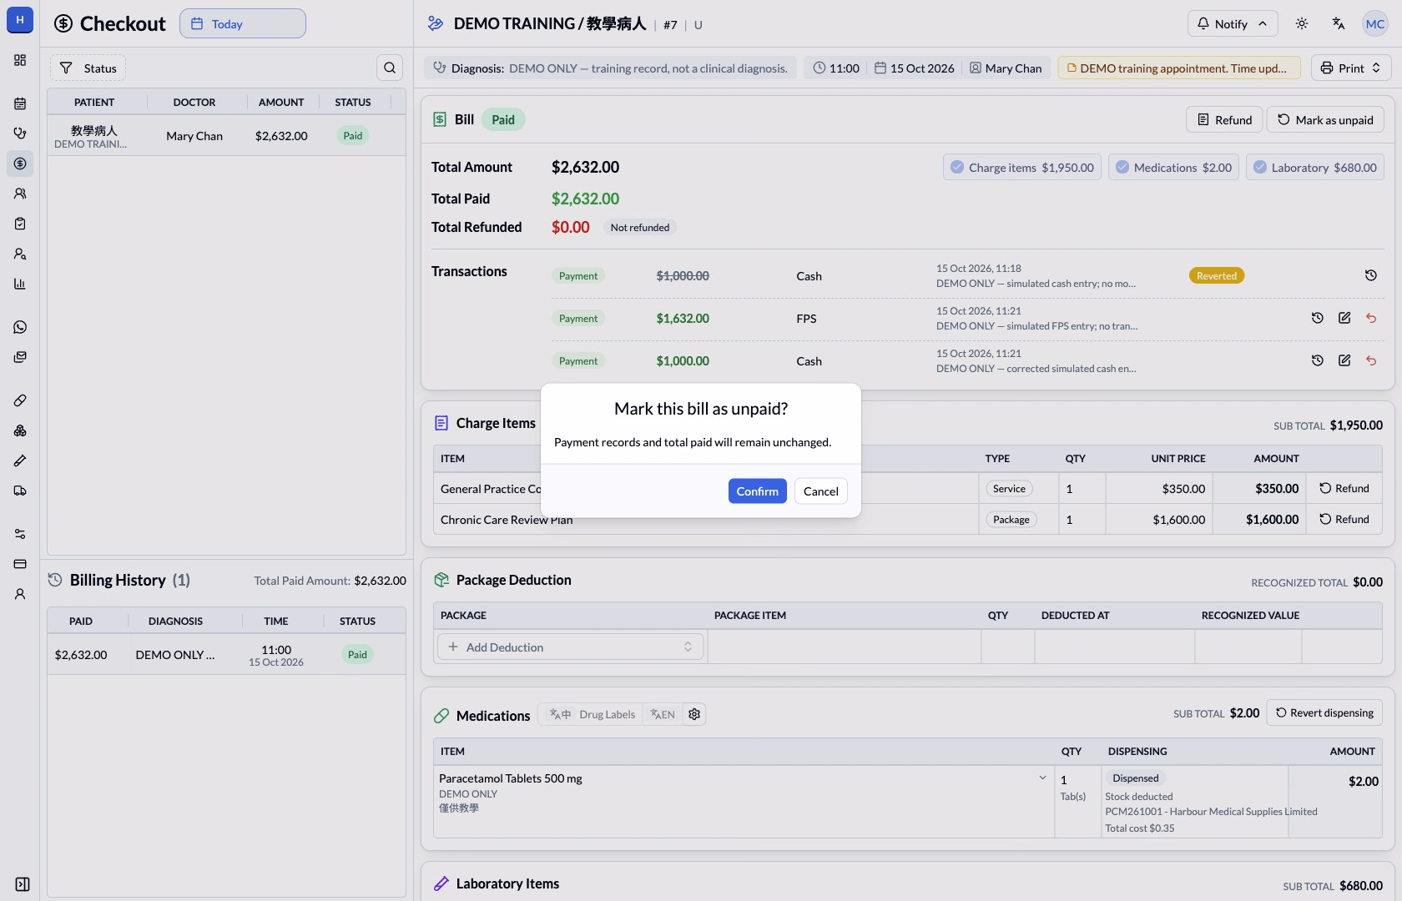Refund the General Practice charge item
This screenshot has width=1402, height=901.
[1344, 488]
